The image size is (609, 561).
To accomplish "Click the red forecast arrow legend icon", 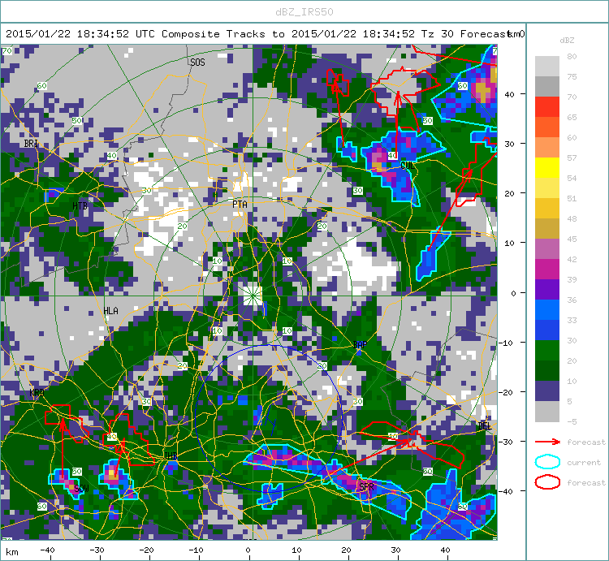I will pyautogui.click(x=547, y=442).
